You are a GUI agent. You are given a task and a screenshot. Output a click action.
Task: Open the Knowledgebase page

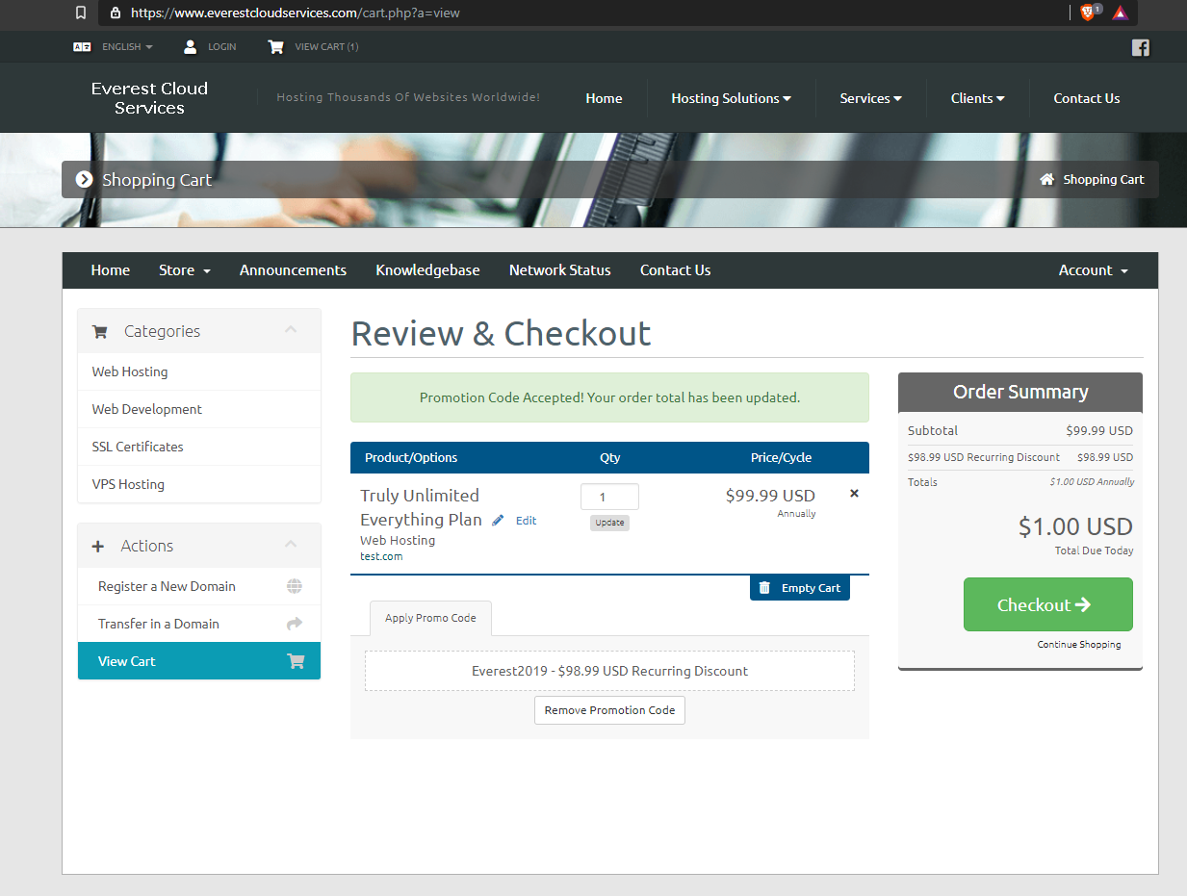point(427,270)
